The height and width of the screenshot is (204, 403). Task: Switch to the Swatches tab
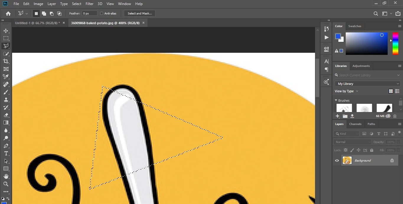[355, 26]
